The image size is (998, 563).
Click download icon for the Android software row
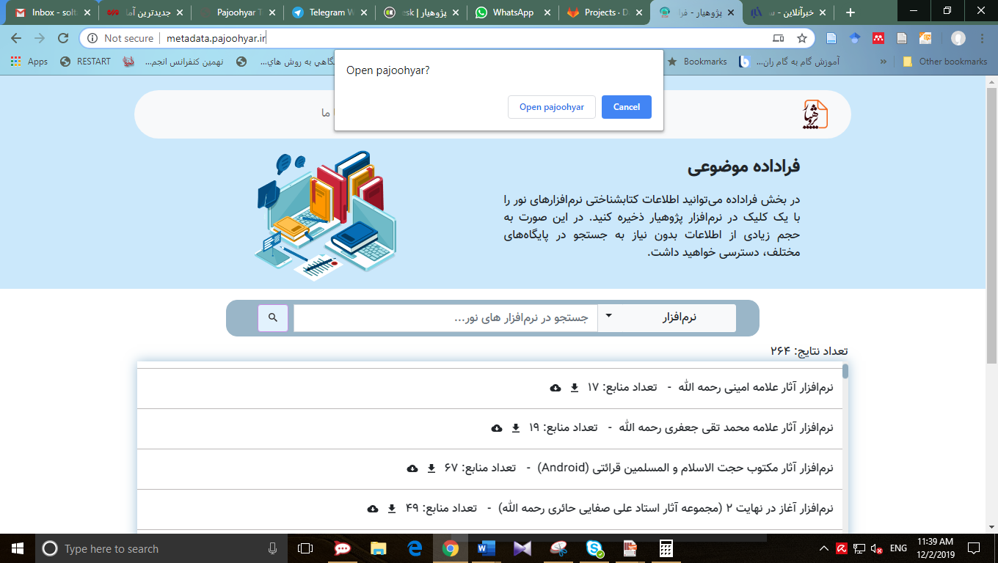(431, 468)
